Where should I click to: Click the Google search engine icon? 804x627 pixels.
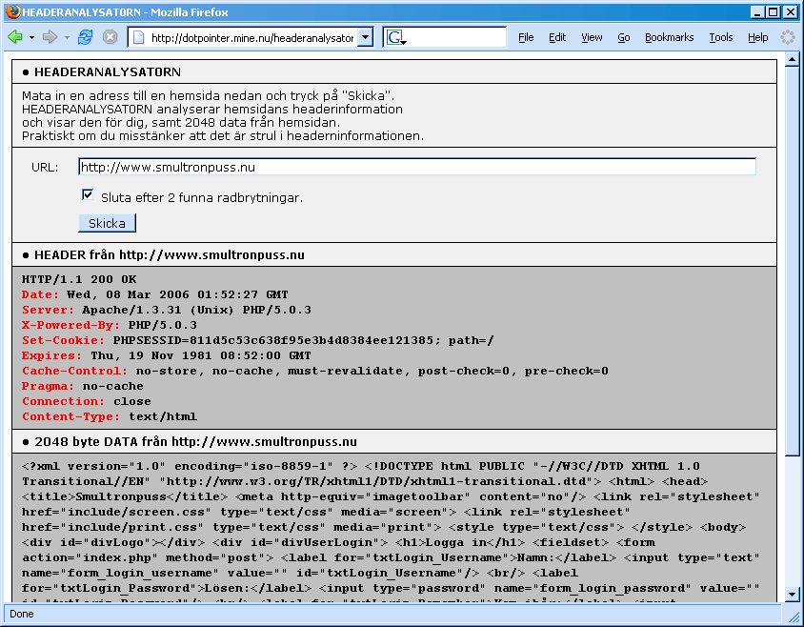point(395,38)
